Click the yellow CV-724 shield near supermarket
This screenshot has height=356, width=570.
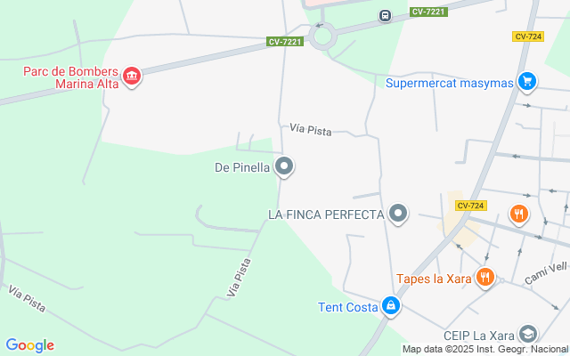pyautogui.click(x=528, y=36)
